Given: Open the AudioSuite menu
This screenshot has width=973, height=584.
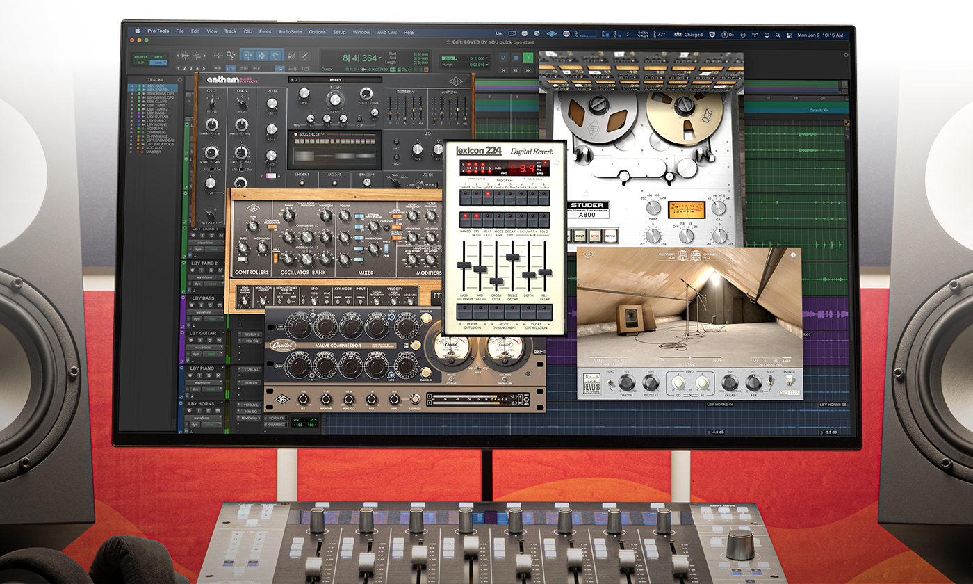Looking at the screenshot, I should (x=289, y=32).
